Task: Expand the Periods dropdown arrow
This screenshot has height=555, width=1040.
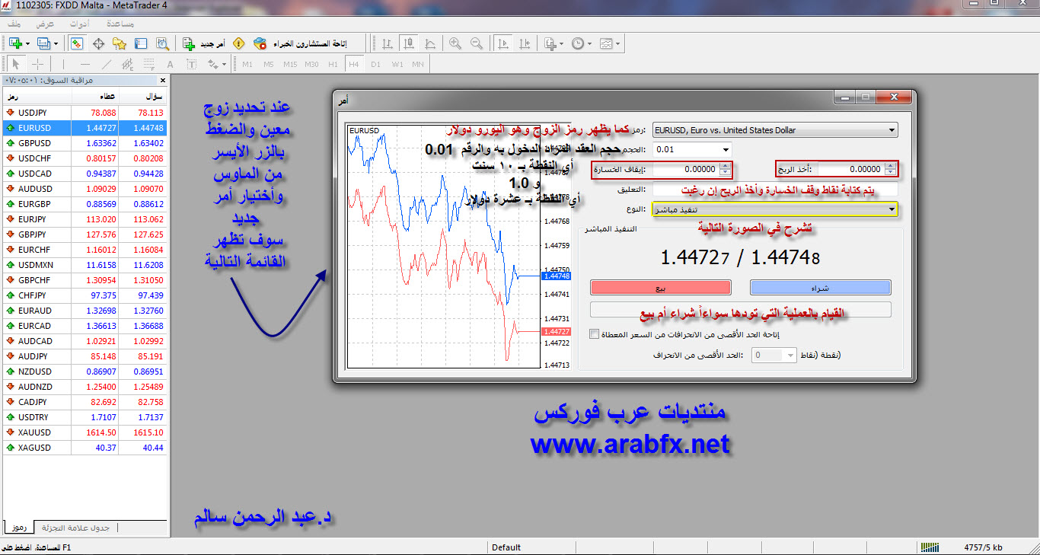Action: [x=590, y=43]
